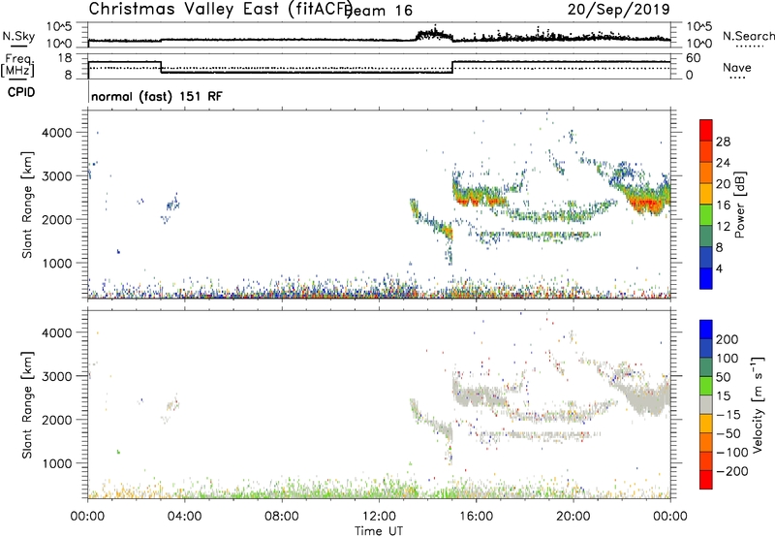Click the 'Power [dB]' color bar label
Viewport: 775px width, 537px height.
[x=740, y=205]
